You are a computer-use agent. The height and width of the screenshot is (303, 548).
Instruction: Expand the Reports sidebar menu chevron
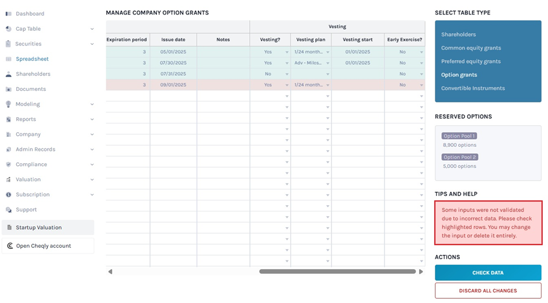pyautogui.click(x=92, y=119)
